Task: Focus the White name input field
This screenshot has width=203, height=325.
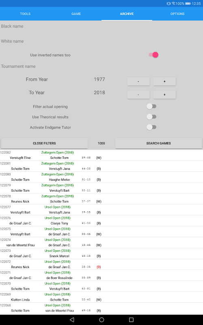Action: [x=101, y=41]
